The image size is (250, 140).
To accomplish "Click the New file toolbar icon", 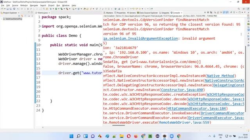I will point(2,9).
